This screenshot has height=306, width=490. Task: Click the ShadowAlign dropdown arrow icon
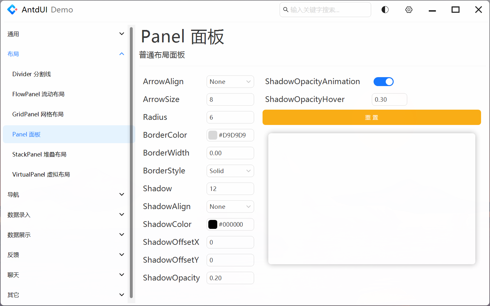click(x=248, y=207)
